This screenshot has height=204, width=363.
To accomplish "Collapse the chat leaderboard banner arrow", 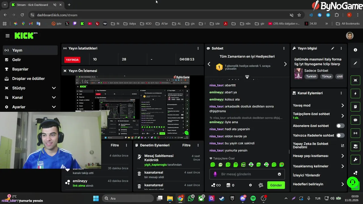I will click(x=247, y=77).
